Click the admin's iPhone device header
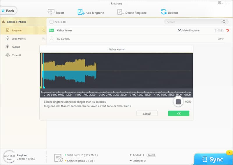Image resolution: width=233 pixels, height=165 pixels. point(23,22)
